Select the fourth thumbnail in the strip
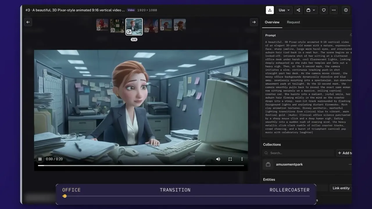372x209 pixels. click(x=151, y=26)
